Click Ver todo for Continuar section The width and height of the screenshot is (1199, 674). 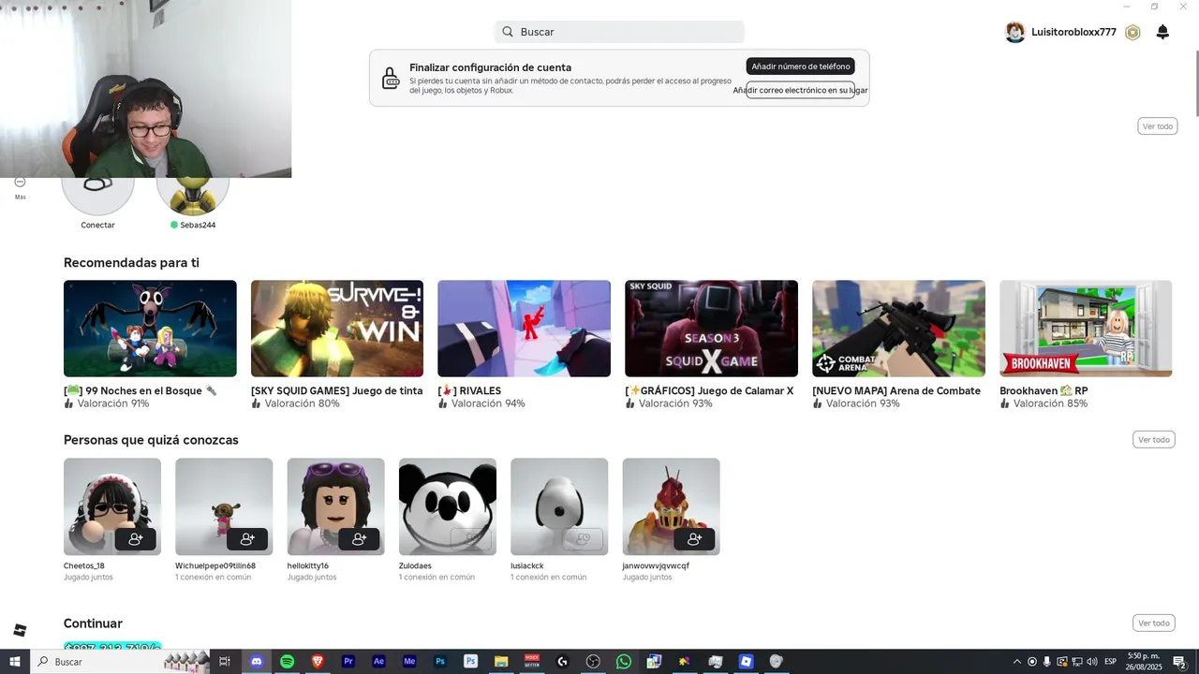[1154, 623]
